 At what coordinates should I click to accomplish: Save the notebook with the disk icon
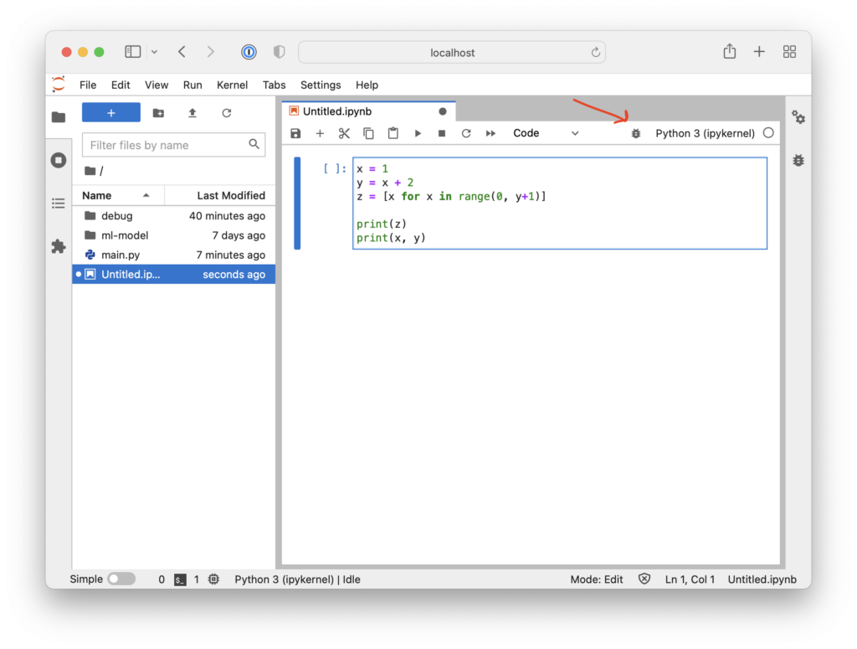[x=295, y=133]
